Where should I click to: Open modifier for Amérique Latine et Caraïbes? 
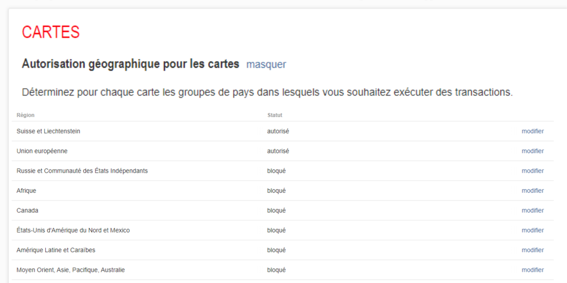pos(532,250)
